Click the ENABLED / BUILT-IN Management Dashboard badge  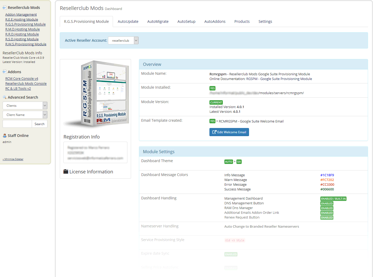click(333, 199)
